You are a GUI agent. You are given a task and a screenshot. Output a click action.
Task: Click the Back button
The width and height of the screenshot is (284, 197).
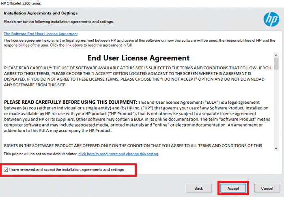pyautogui.click(x=199, y=188)
